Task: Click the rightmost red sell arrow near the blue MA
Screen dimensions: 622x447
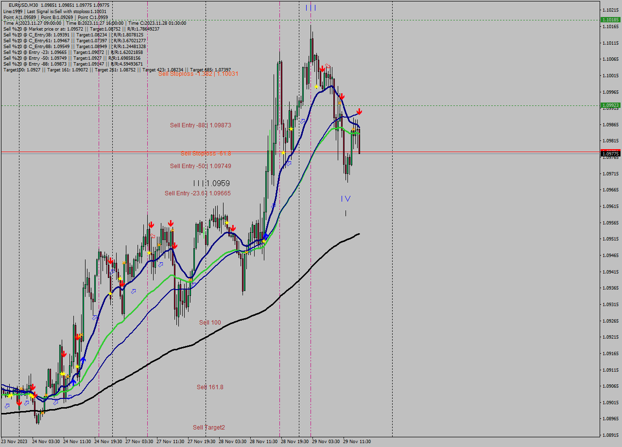Action: (359, 111)
